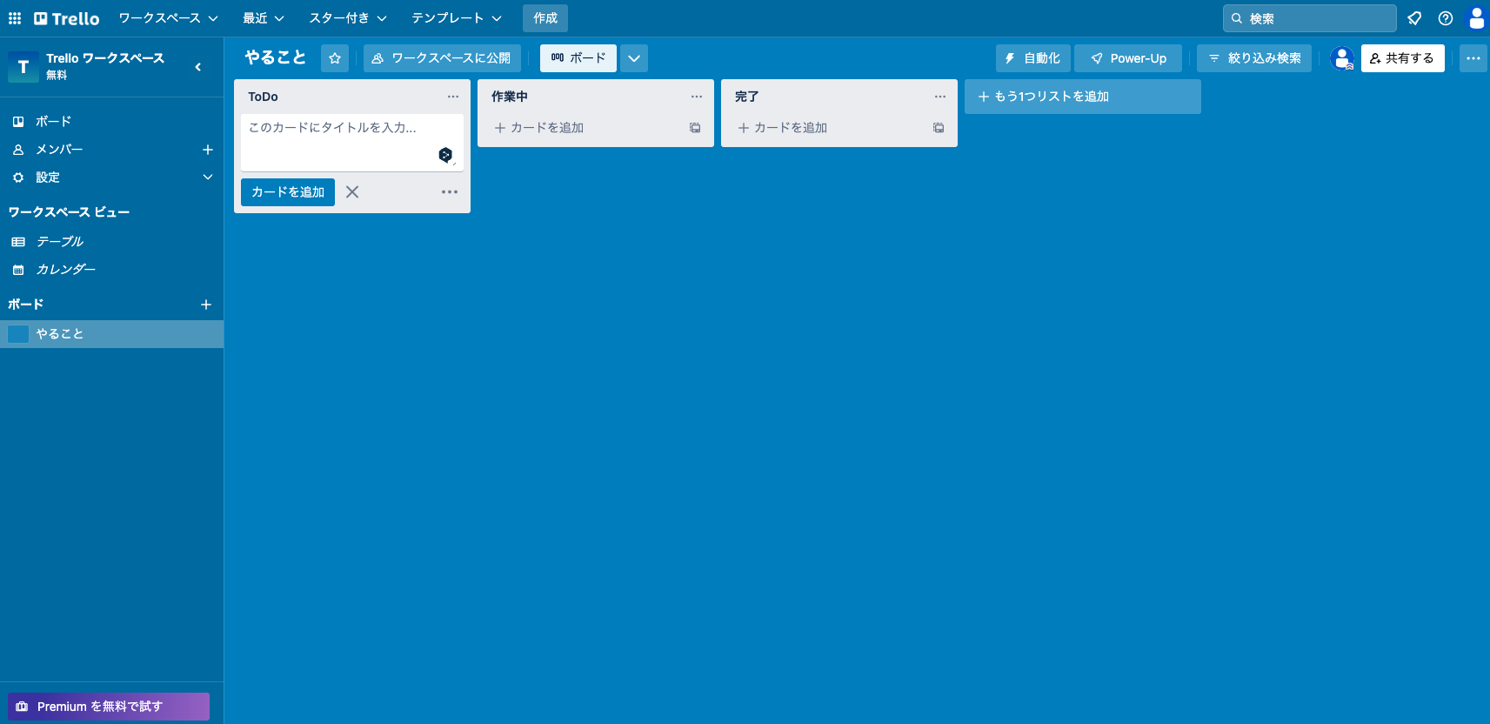
Task: Open the スター付き dropdown menu
Action: (x=348, y=18)
